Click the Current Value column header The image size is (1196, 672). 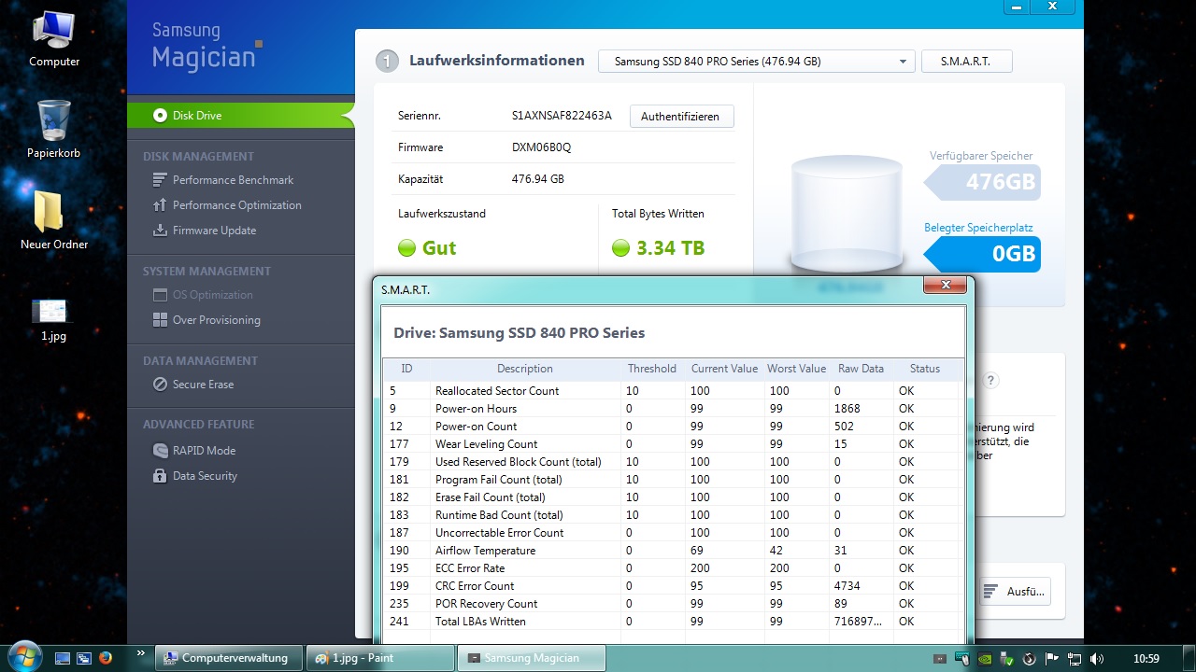[724, 369]
